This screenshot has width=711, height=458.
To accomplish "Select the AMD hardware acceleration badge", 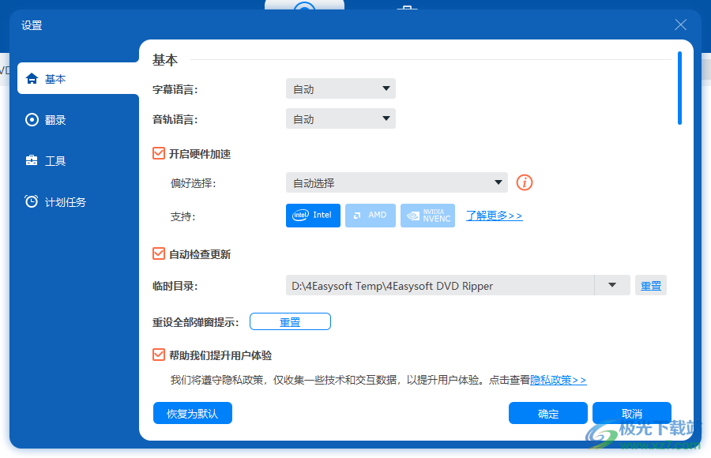I will pyautogui.click(x=371, y=216).
